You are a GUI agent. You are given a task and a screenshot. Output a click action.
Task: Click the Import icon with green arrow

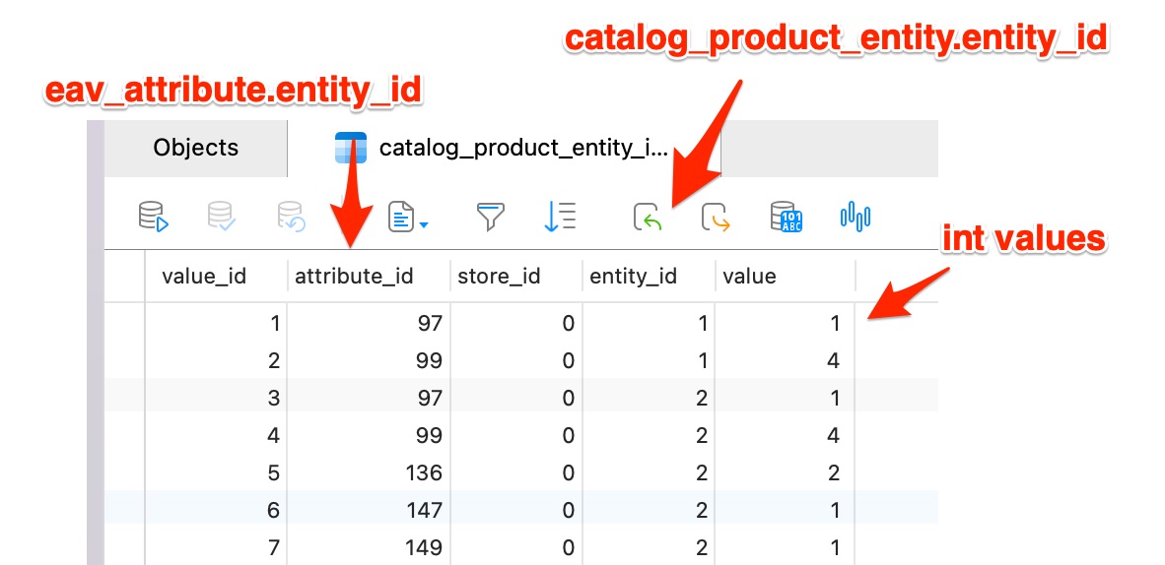coord(648,216)
